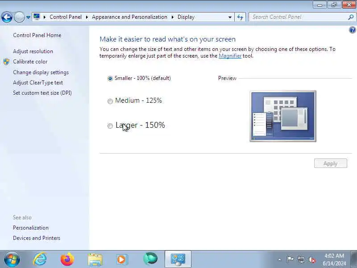Screen dimensions: 357x268
Task: Open the Windows Start menu
Action: click(x=12, y=259)
